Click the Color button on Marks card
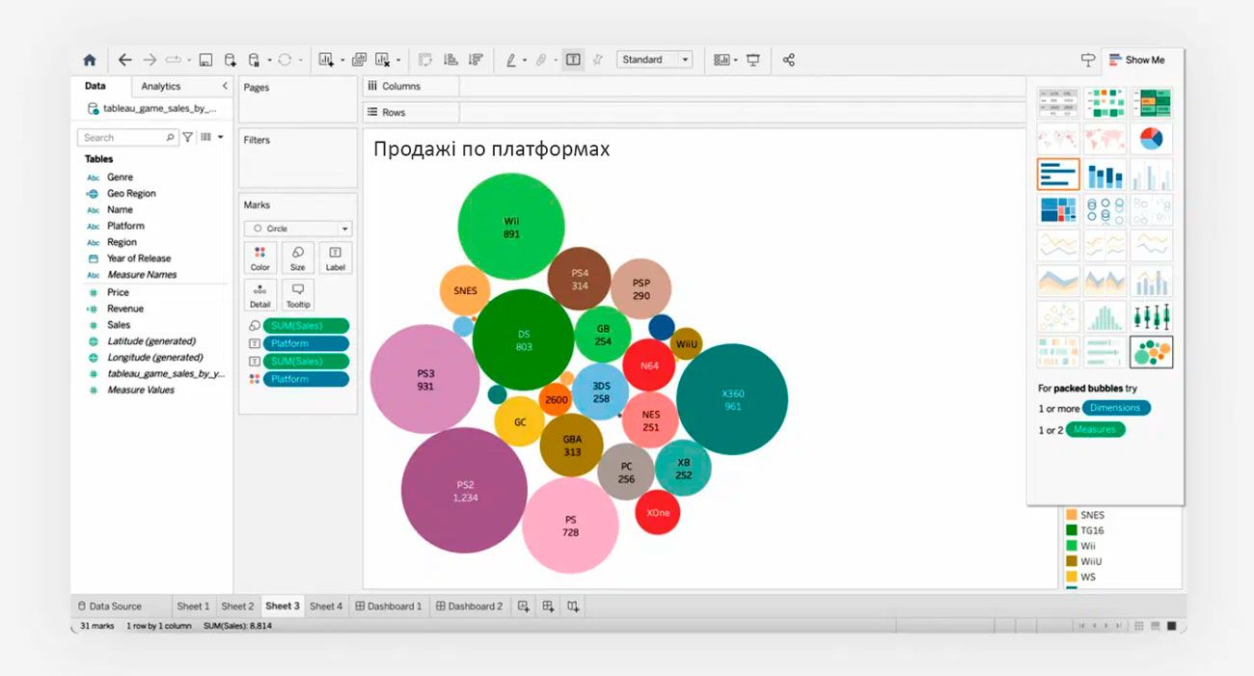This screenshot has width=1254, height=676. (260, 257)
